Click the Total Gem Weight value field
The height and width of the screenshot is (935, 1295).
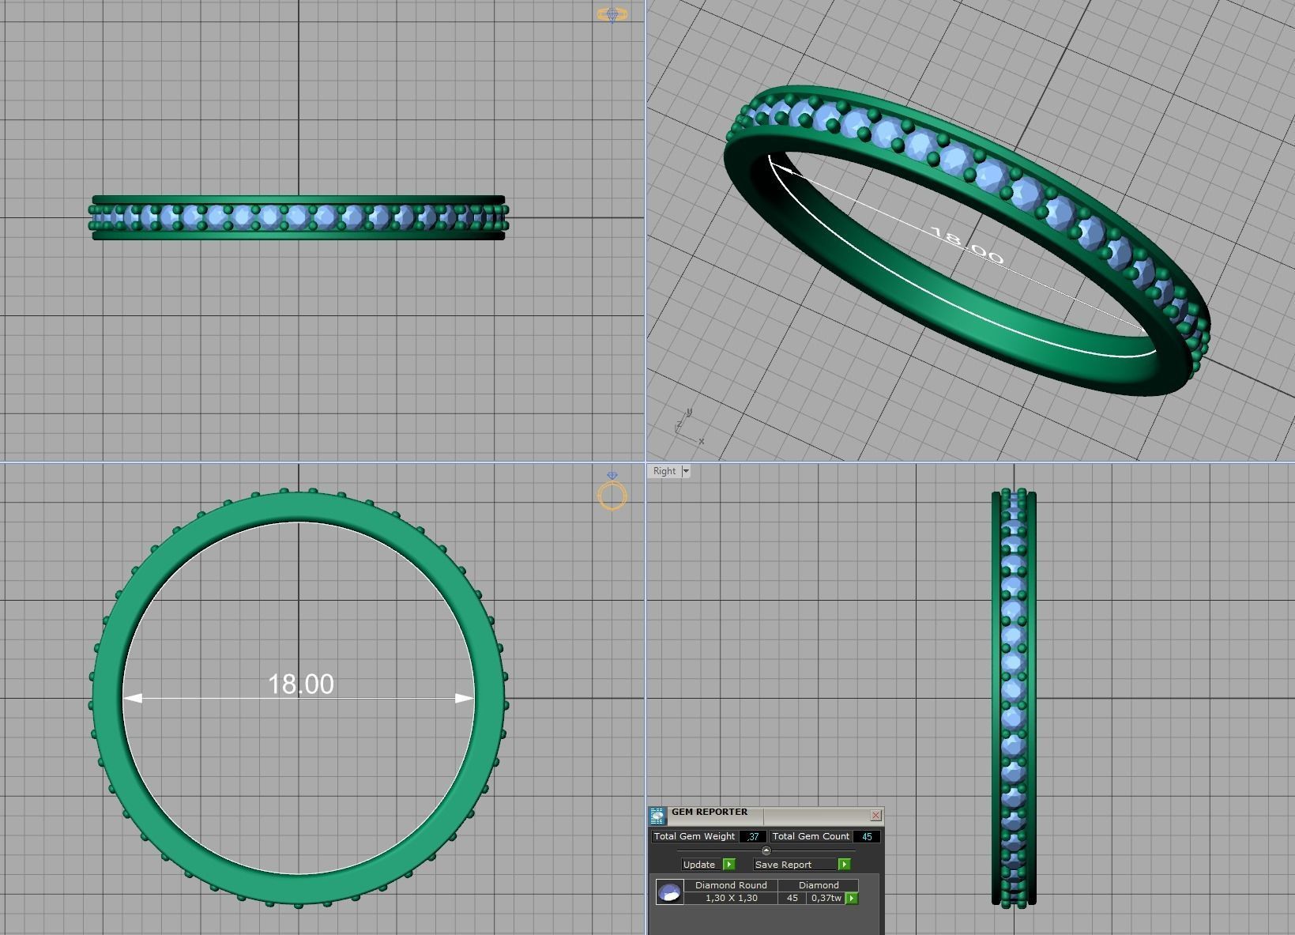pyautogui.click(x=753, y=836)
